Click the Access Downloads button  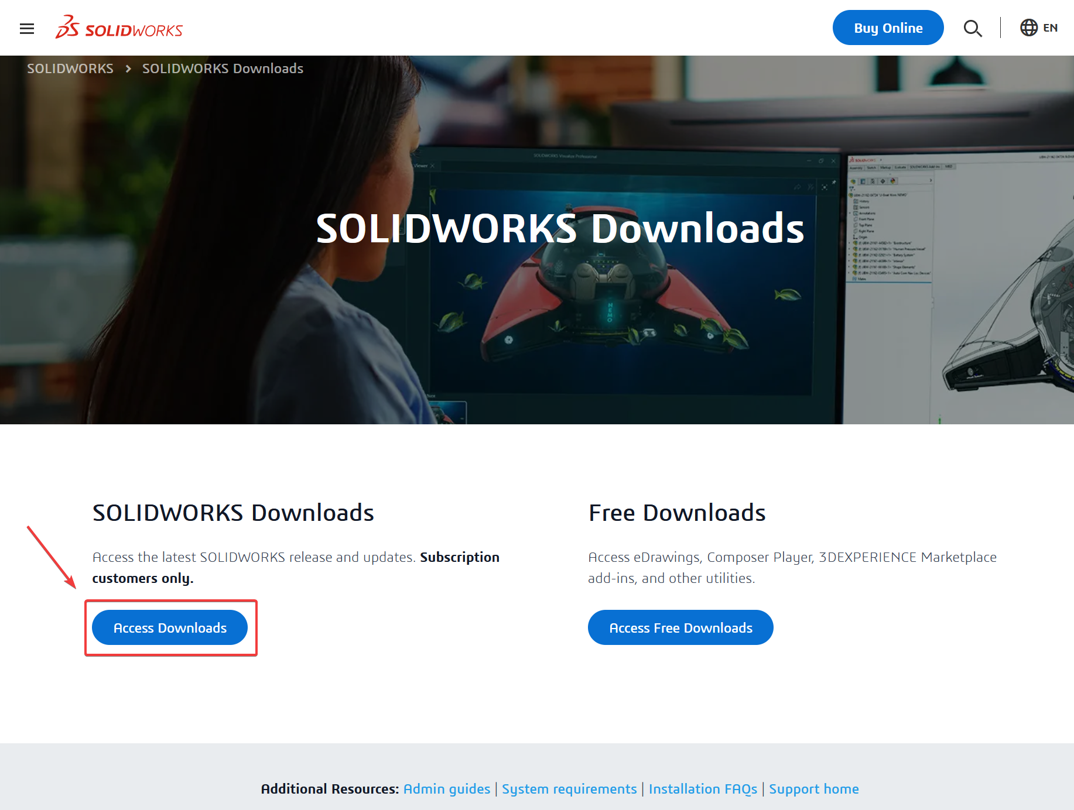pyautogui.click(x=170, y=627)
